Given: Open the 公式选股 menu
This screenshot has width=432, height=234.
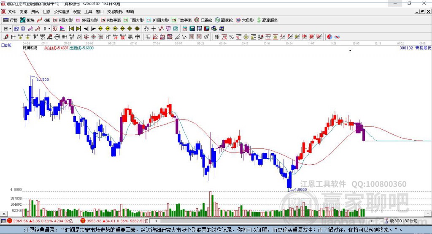Looking at the screenshot, I should pyautogui.click(x=62, y=11).
